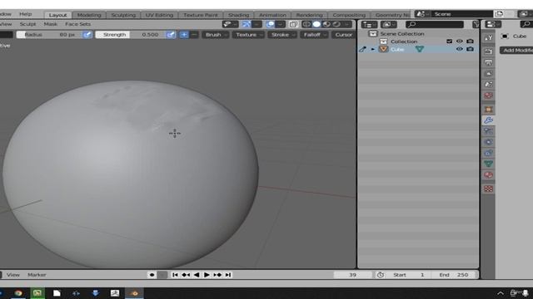This screenshot has height=299, width=533.
Task: Toggle auto keying record button
Action: point(152,275)
